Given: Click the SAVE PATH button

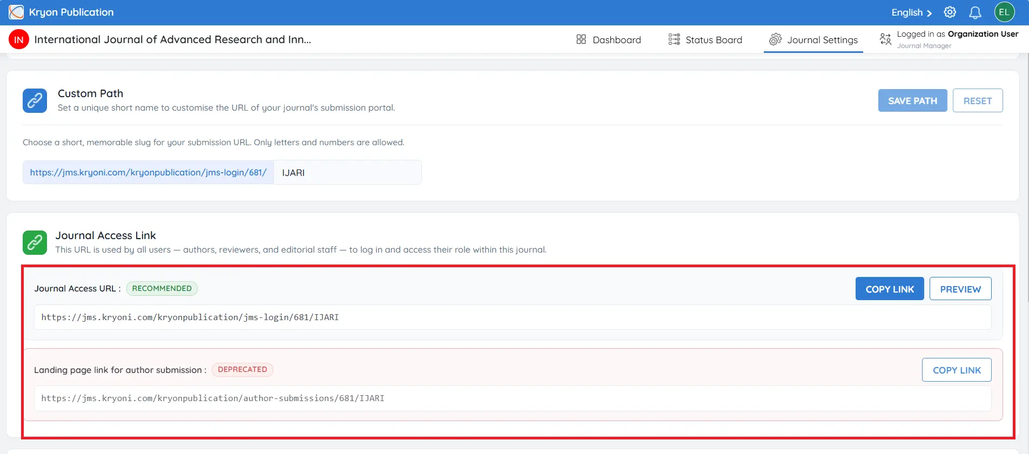Looking at the screenshot, I should pos(912,100).
